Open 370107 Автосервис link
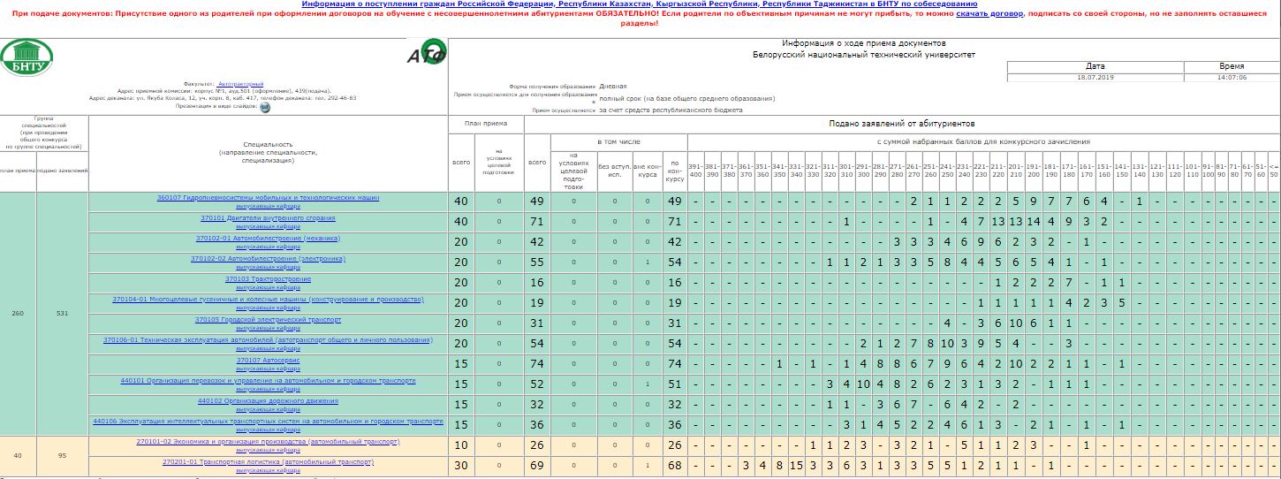This screenshot has height=479, width=1281. [268, 360]
